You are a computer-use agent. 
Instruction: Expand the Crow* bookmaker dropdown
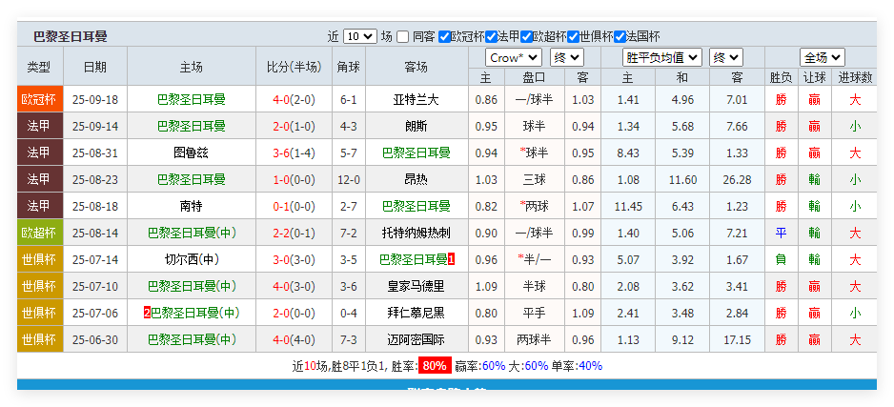pos(515,57)
